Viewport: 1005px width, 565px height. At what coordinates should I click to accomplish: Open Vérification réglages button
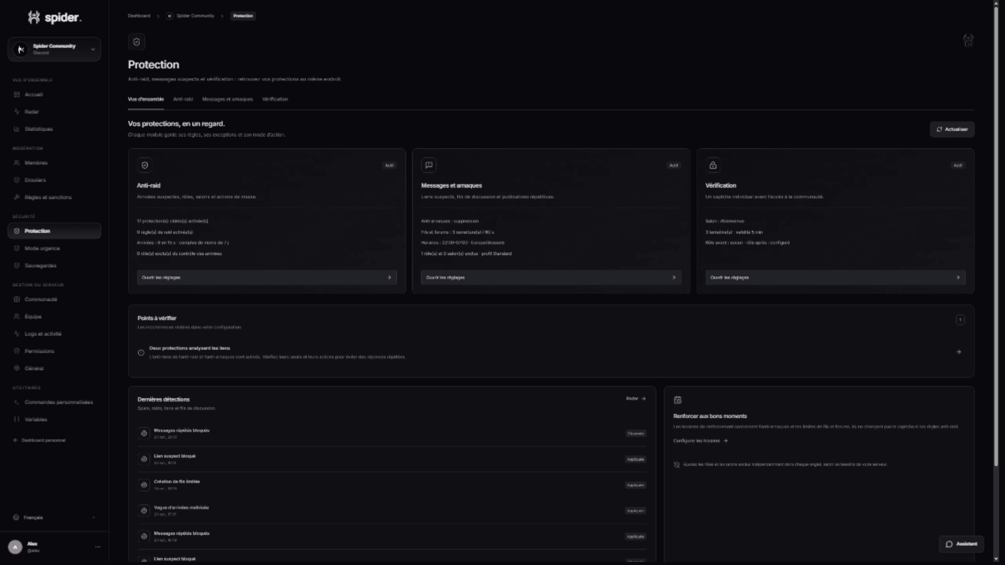point(835,277)
